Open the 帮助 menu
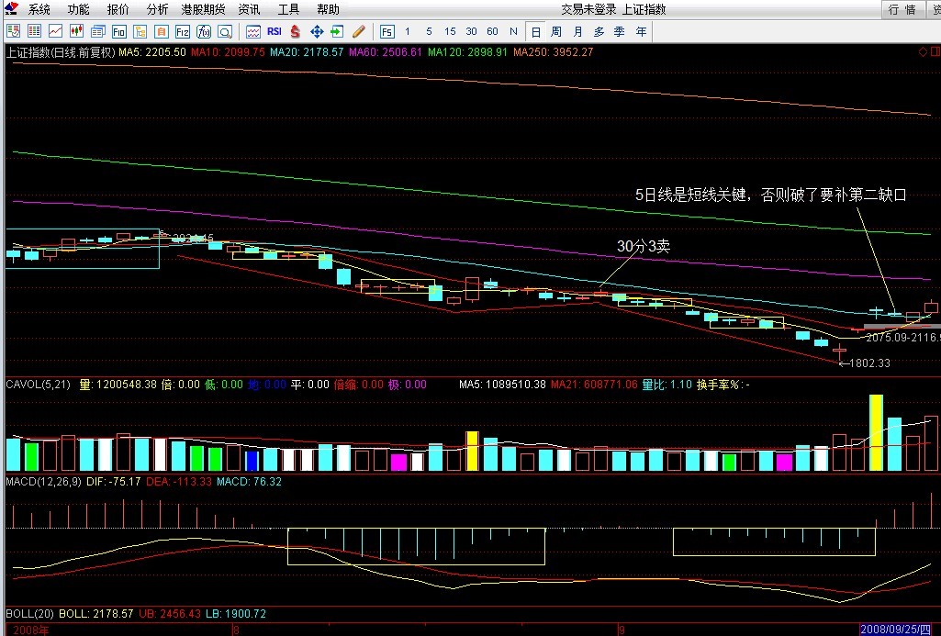 pos(328,9)
